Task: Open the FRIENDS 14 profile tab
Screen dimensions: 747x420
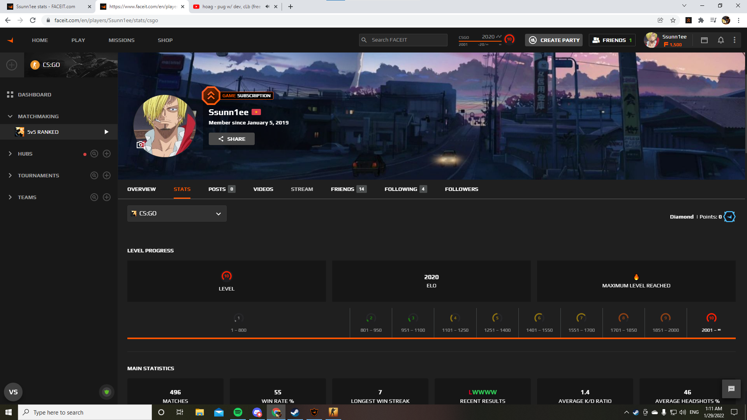Action: (x=349, y=189)
